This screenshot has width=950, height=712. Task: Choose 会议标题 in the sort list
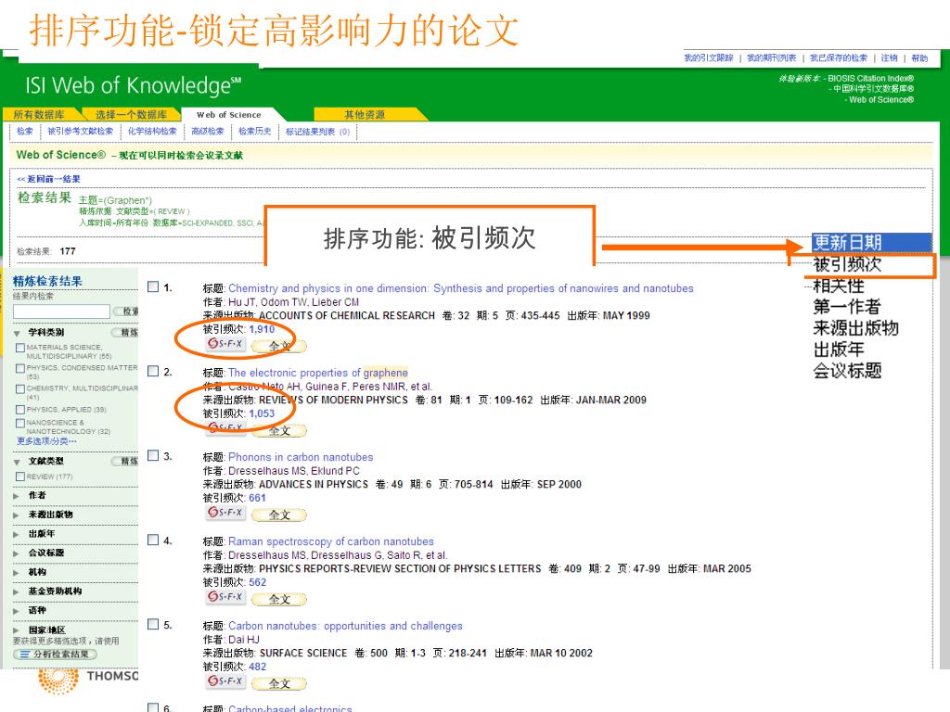[x=847, y=370]
